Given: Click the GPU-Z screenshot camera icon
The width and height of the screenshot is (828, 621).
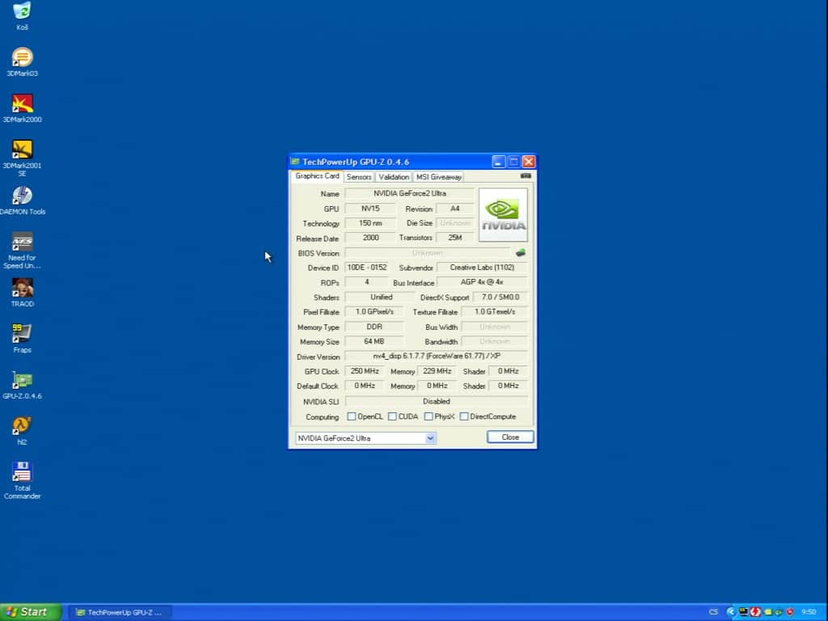Looking at the screenshot, I should tap(526, 175).
